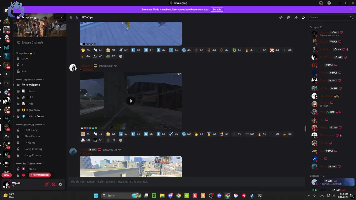Toggle the medal reaction with count 52
This screenshot has width=356, height=200.
pos(212,134)
